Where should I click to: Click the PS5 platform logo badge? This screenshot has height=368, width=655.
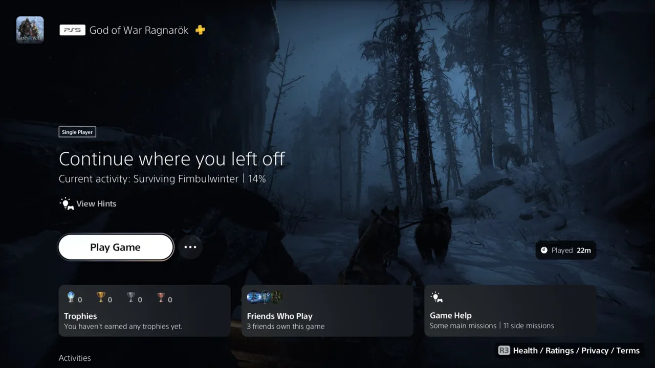pos(72,30)
